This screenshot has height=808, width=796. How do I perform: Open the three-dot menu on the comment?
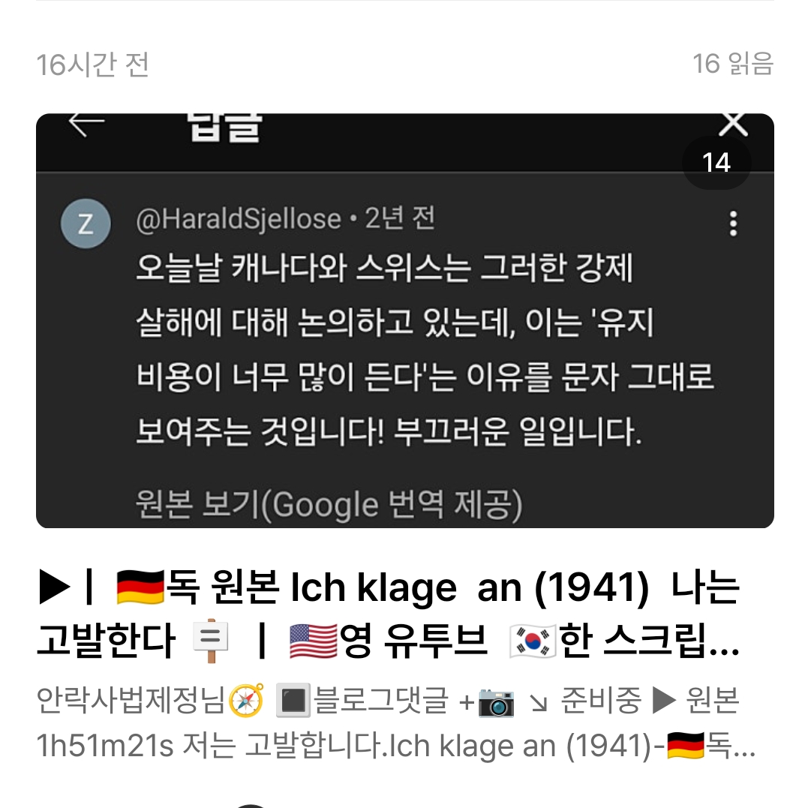(x=733, y=224)
